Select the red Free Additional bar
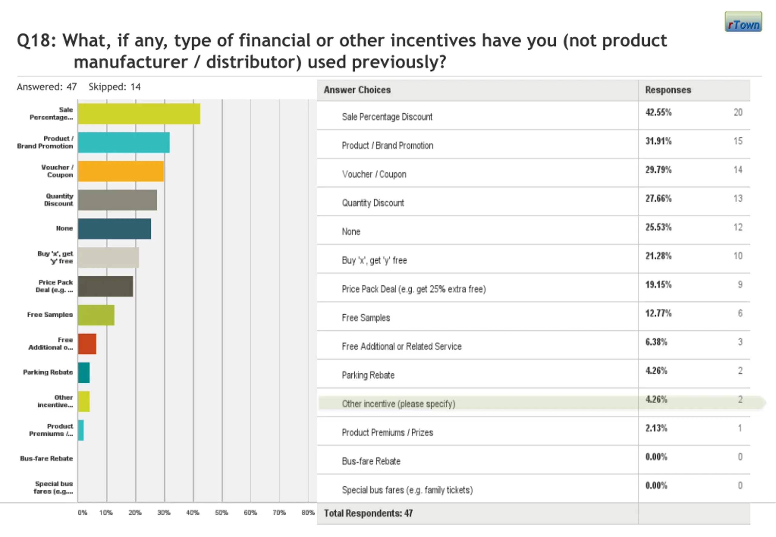 coord(87,344)
